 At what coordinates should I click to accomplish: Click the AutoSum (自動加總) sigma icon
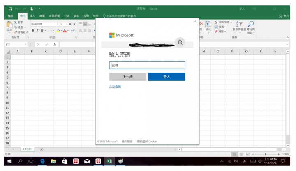(x=216, y=22)
